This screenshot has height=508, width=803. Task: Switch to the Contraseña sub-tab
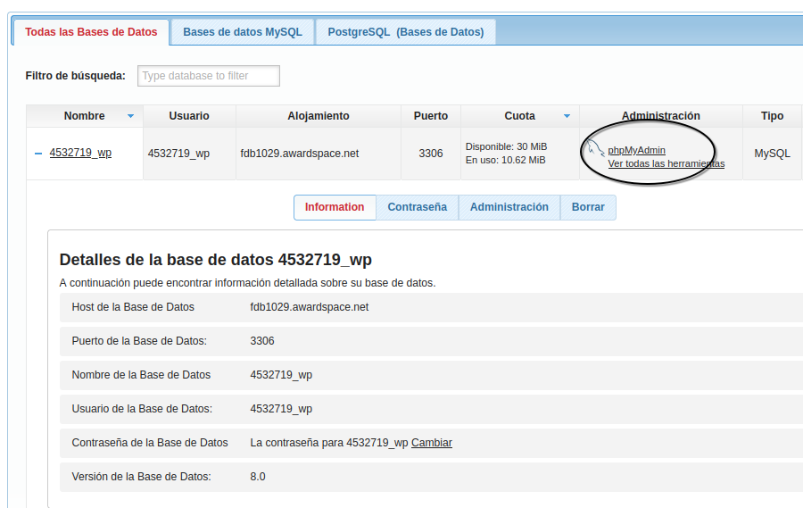pyautogui.click(x=417, y=207)
